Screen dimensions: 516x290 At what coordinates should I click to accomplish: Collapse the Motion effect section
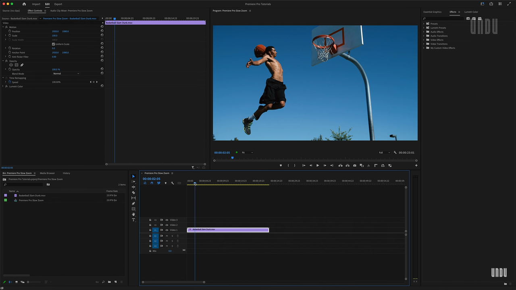3,27
